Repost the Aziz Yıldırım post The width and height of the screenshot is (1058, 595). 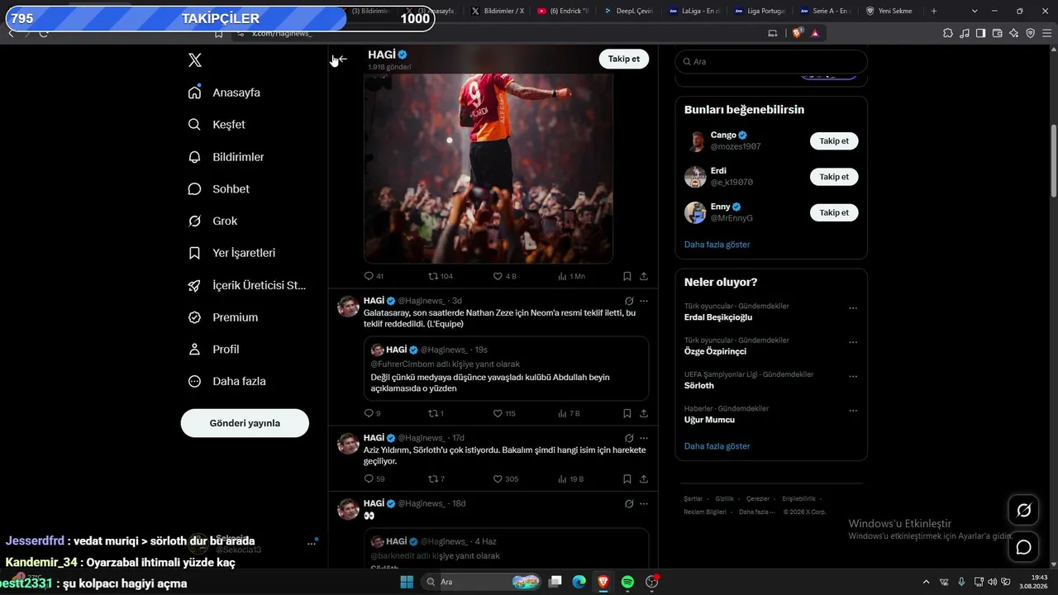tap(436, 479)
